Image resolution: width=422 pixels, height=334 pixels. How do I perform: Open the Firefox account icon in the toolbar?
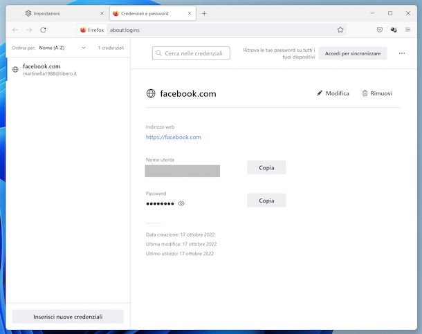[x=394, y=30]
